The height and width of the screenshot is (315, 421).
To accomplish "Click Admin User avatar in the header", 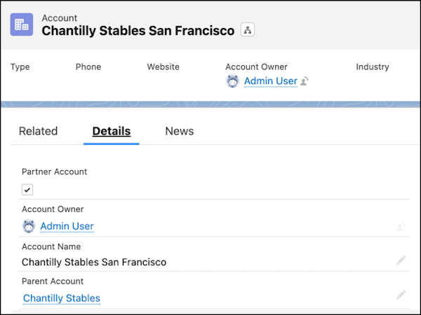I will pyautogui.click(x=232, y=81).
